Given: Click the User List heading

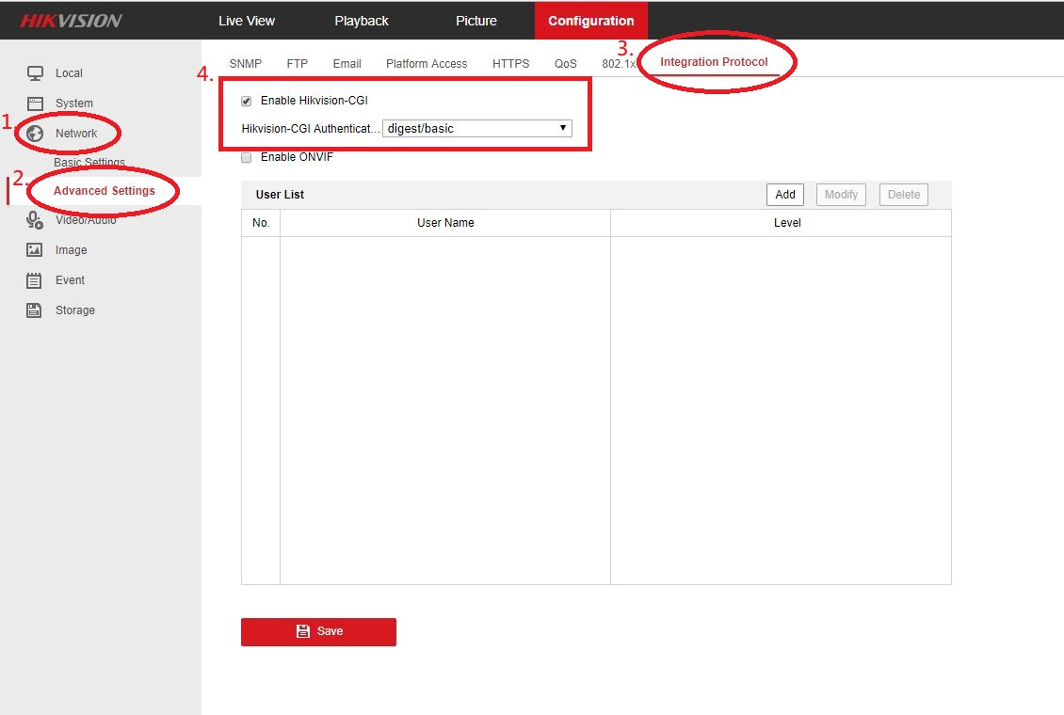Looking at the screenshot, I should click(280, 195).
